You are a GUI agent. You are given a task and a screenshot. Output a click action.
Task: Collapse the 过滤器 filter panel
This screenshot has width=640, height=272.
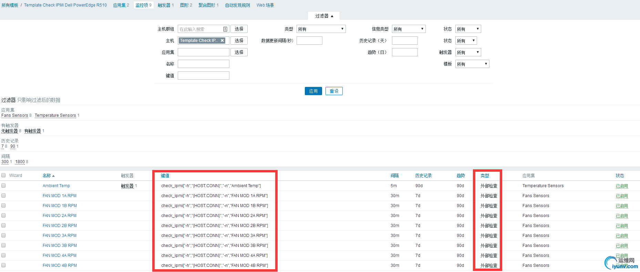click(324, 16)
